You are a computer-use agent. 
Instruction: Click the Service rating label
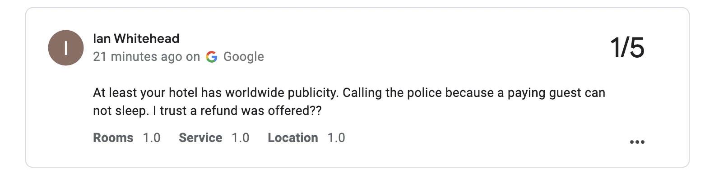point(200,137)
